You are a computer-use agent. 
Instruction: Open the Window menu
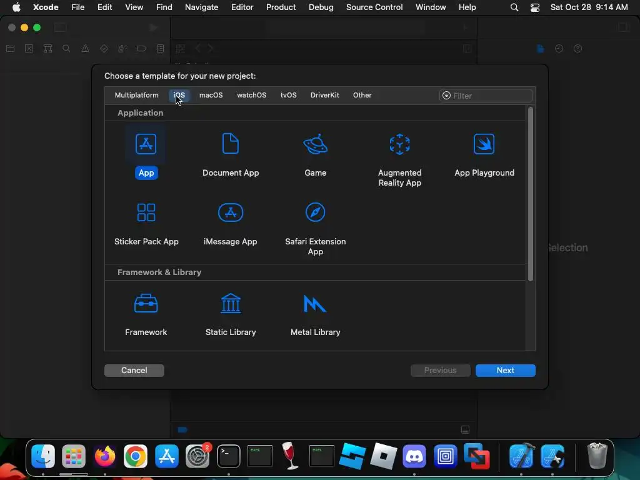coord(431,7)
